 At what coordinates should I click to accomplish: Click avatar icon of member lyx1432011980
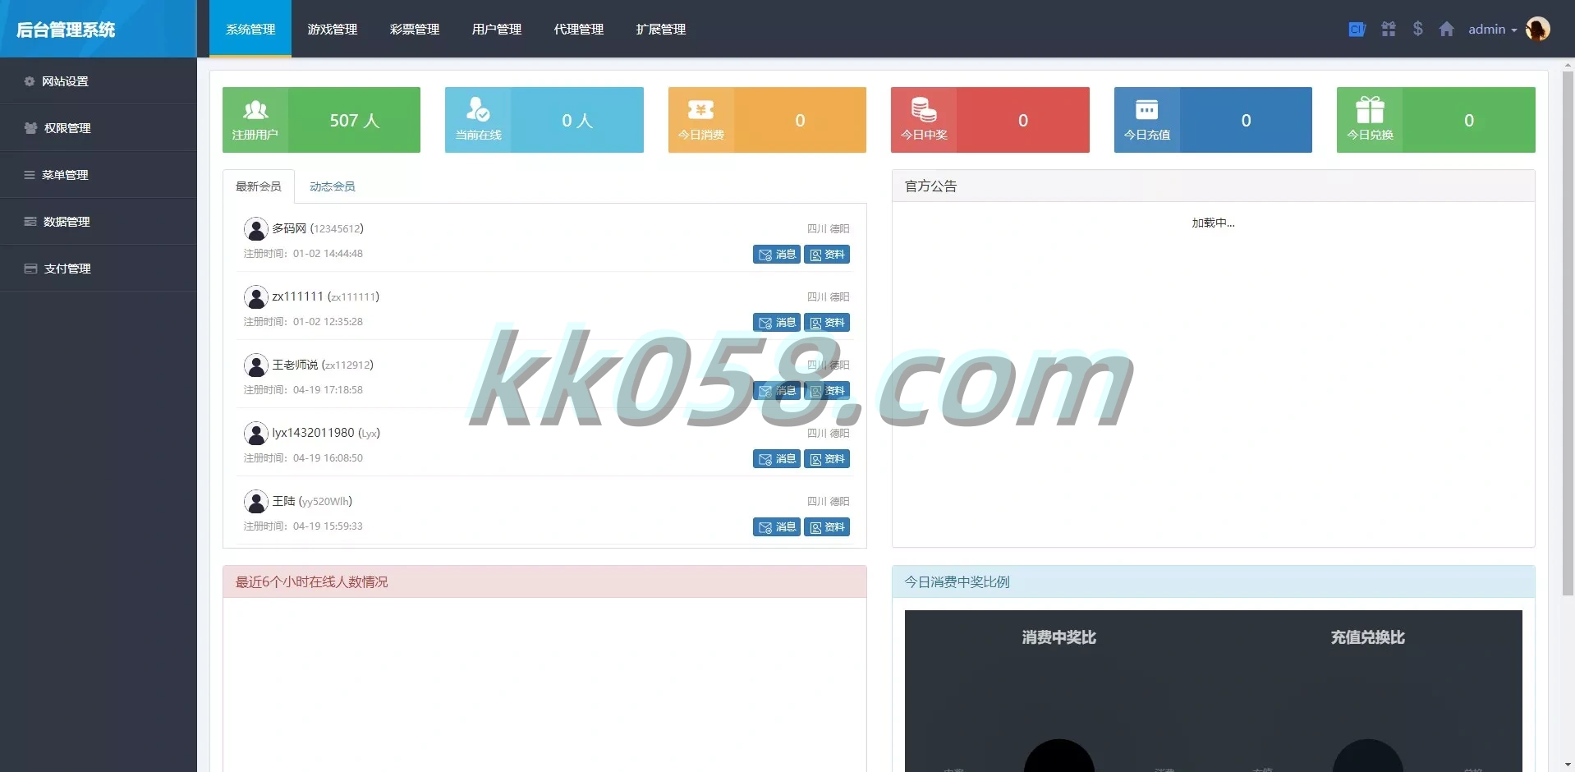[256, 434]
